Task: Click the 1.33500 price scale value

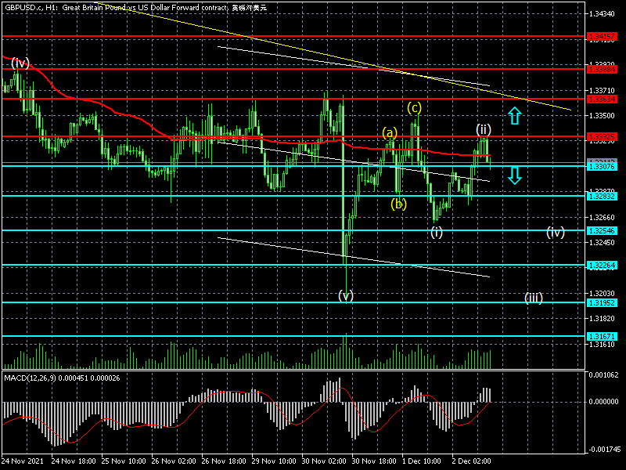Action: 602,116
